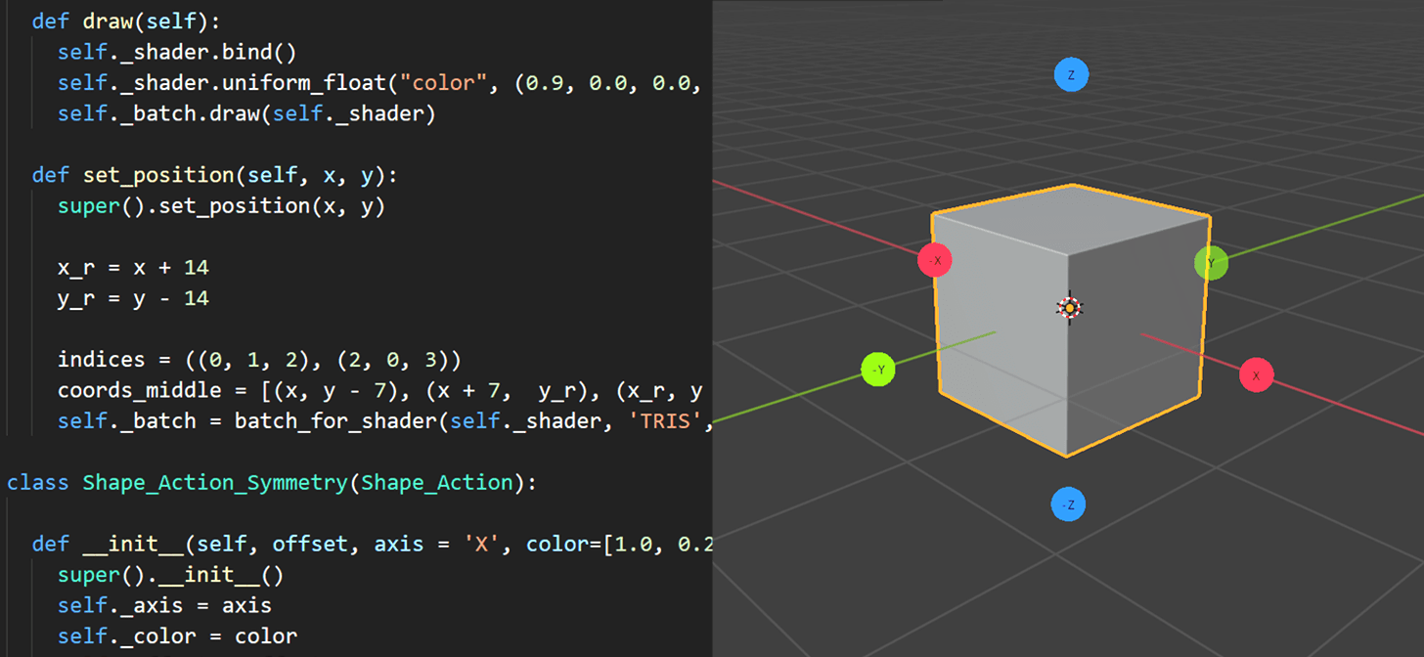Select the -X axis gizmo sphere
Viewport: 1424px width, 657px height.
[935, 260]
